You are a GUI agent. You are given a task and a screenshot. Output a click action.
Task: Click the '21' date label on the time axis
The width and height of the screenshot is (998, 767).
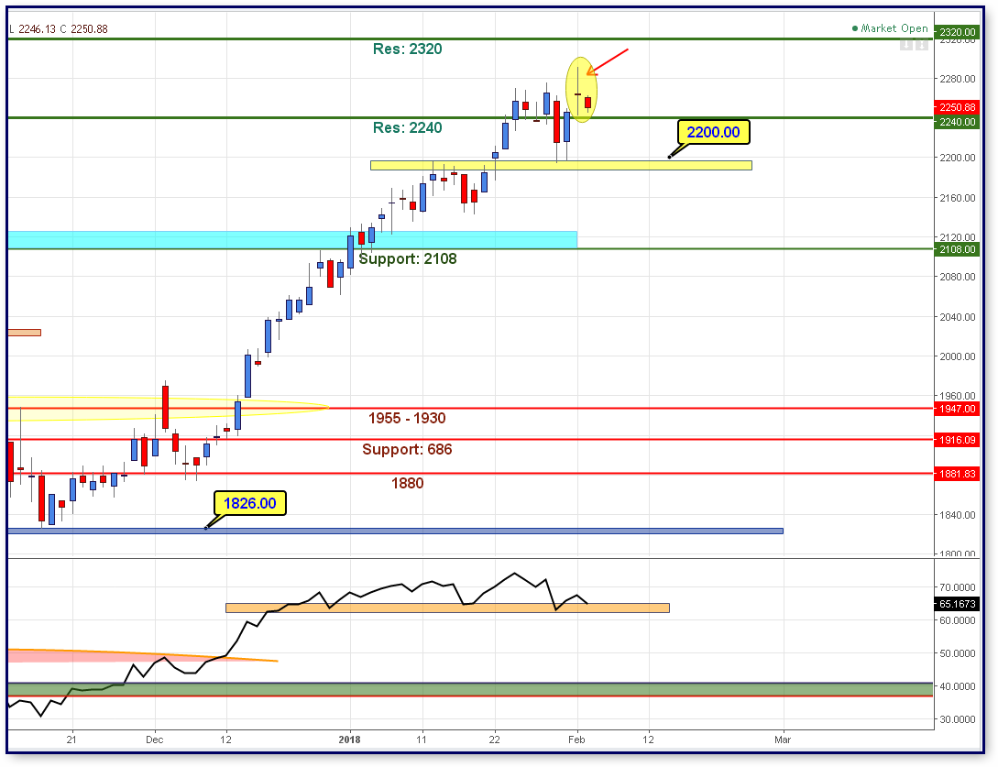[71, 740]
